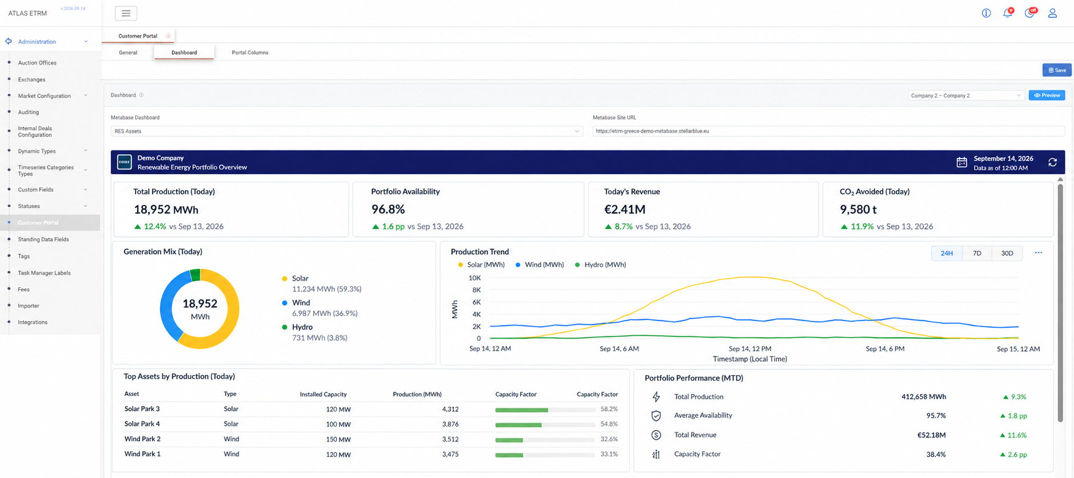
Task: Open the Company 2 selector dropdown
Action: click(x=965, y=95)
